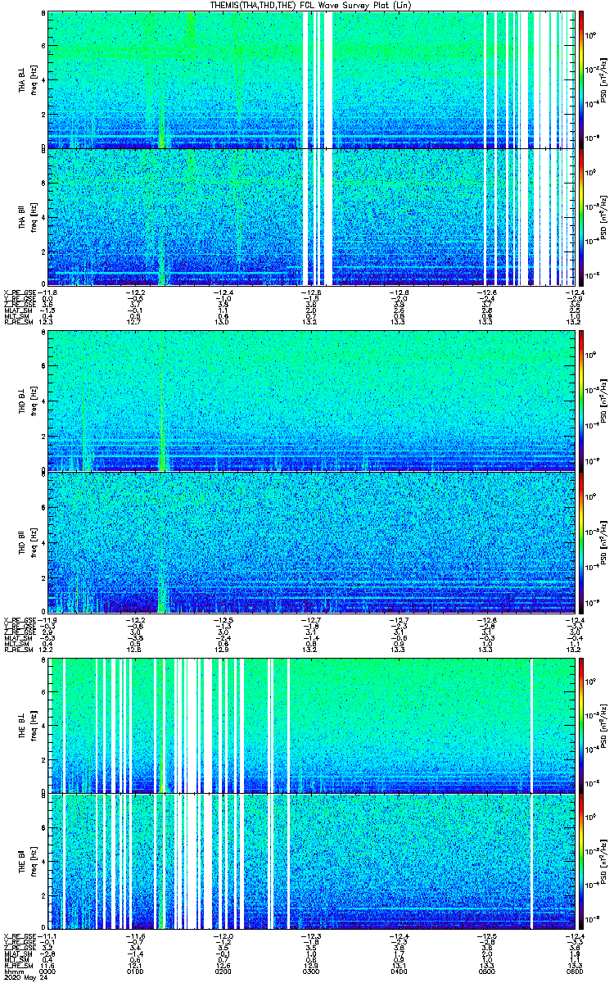Click the X_RE_GSE label under THA panels

pyautogui.click(x=20, y=292)
